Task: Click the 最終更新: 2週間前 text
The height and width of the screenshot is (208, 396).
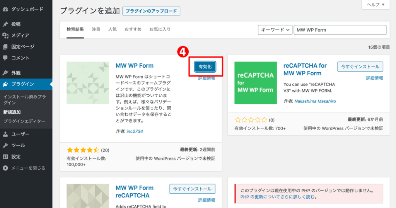Action: pyautogui.click(x=198, y=150)
